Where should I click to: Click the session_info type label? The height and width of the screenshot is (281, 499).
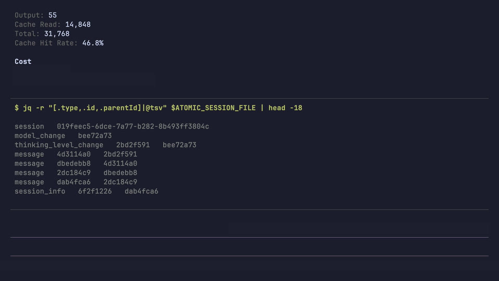tap(40, 191)
